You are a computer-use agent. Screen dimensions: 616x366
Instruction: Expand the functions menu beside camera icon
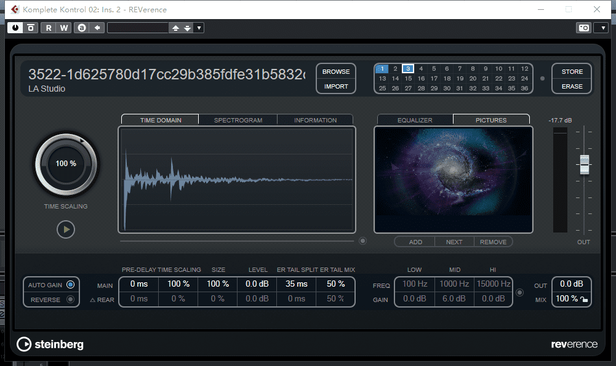click(x=600, y=28)
